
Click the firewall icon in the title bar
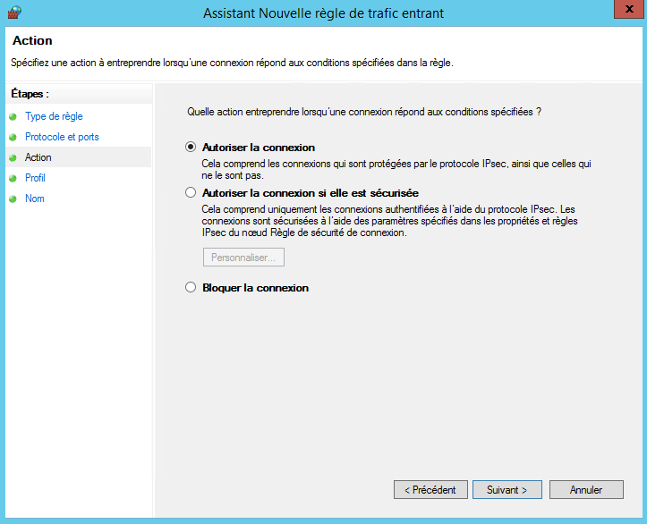(13, 13)
